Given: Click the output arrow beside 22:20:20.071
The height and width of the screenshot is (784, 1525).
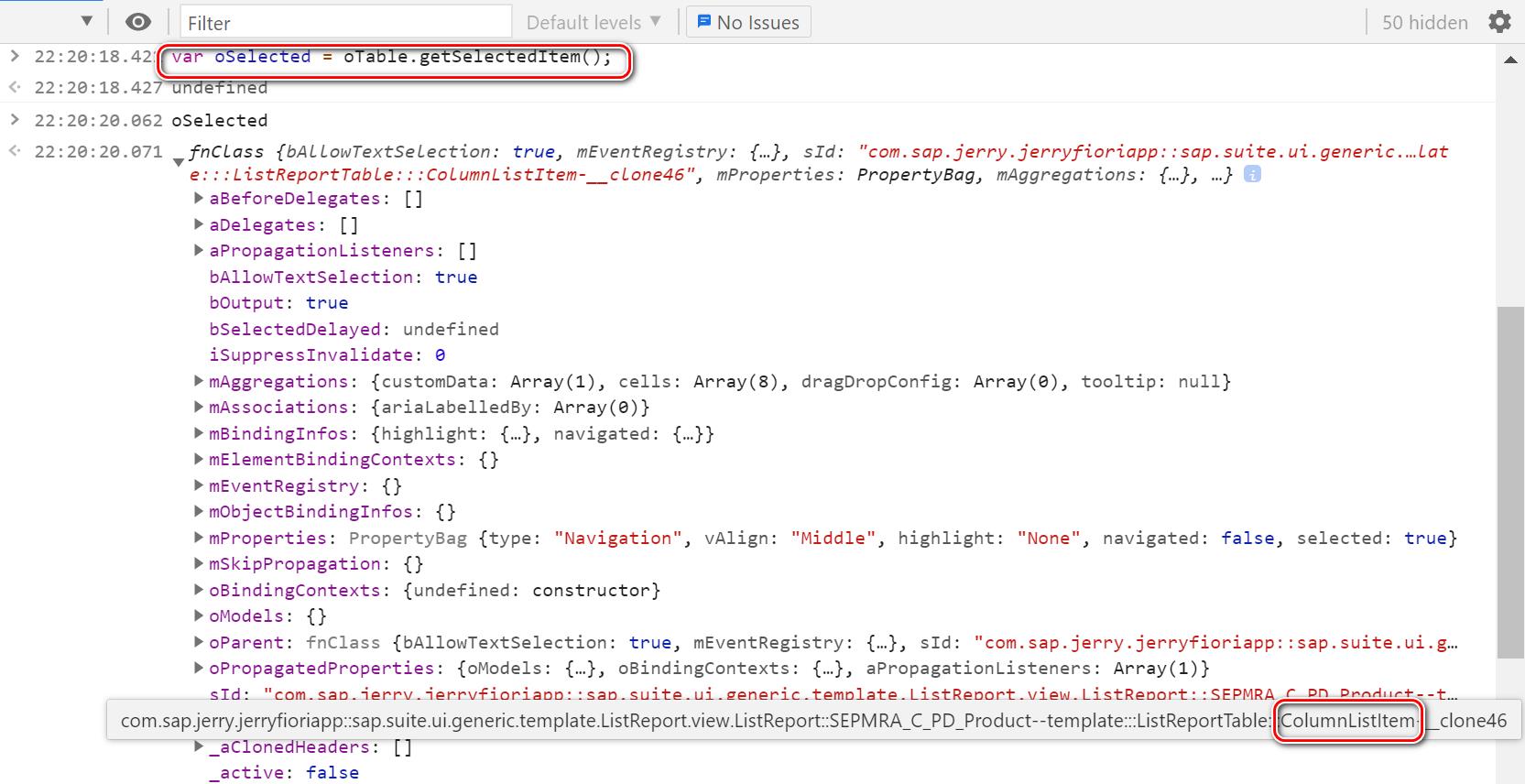Looking at the screenshot, I should pyautogui.click(x=14, y=150).
